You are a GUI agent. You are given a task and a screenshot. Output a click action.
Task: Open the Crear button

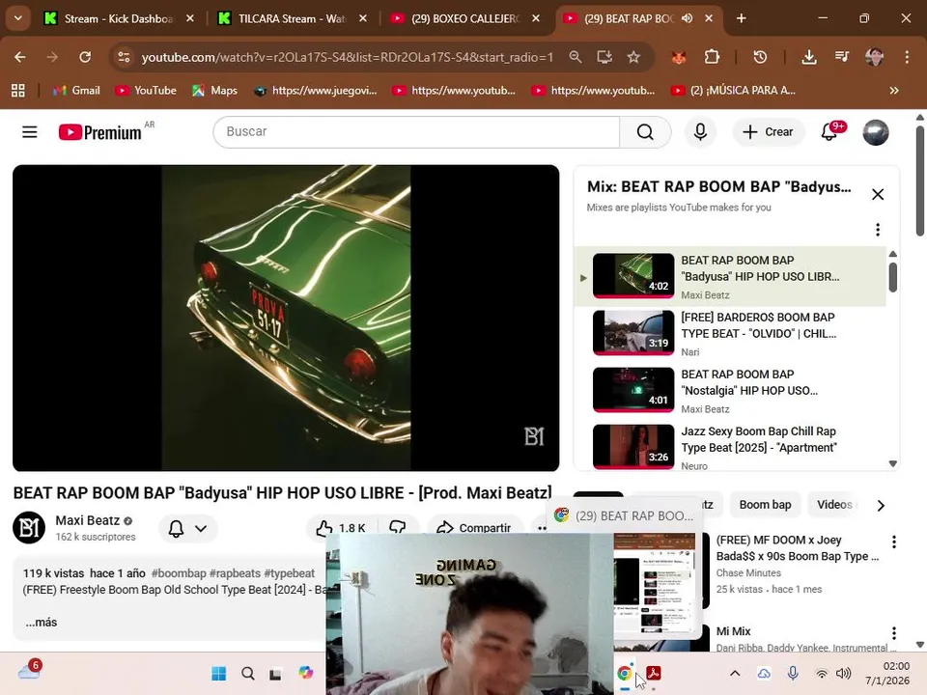click(x=768, y=132)
